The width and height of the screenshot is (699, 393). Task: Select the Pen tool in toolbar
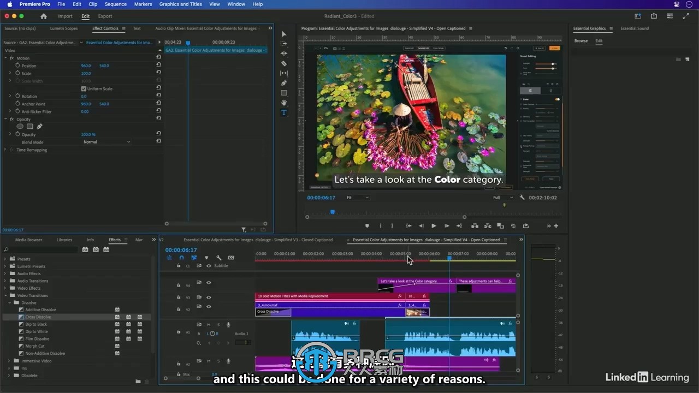[284, 83]
